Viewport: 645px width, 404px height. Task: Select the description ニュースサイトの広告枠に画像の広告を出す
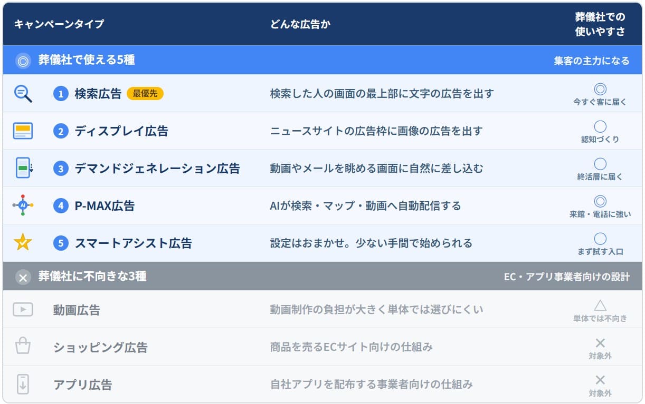(x=376, y=131)
